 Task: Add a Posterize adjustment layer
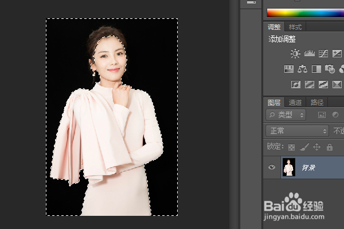310,84
